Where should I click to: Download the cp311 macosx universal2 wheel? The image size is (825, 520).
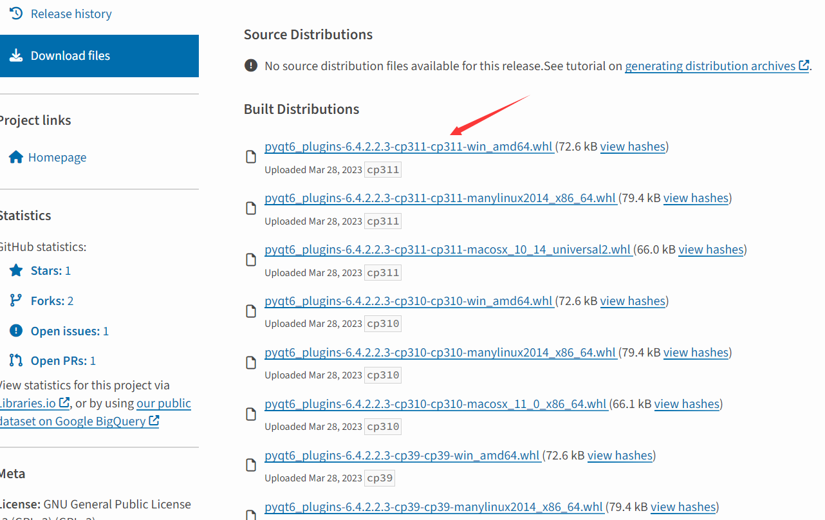[x=447, y=250]
